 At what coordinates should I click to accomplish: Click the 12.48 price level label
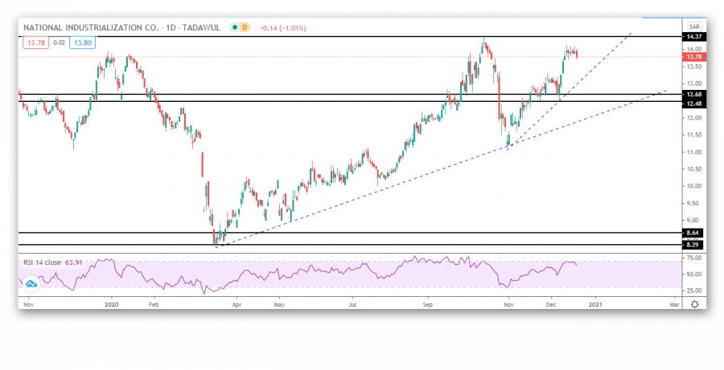point(693,102)
